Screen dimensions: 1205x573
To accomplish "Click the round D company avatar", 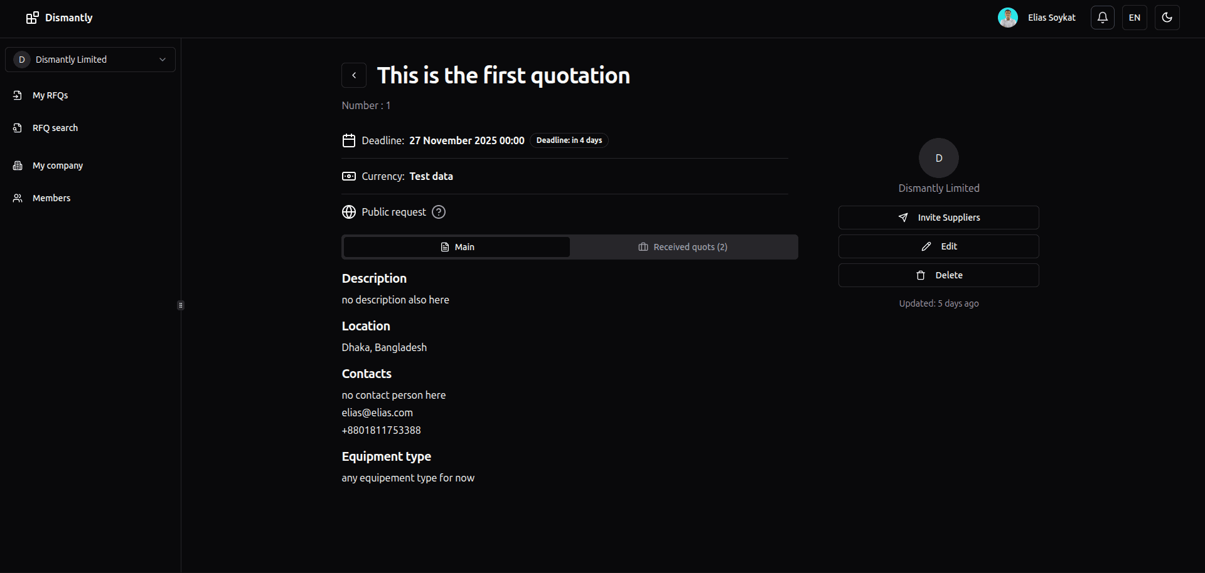I will pyautogui.click(x=938, y=158).
